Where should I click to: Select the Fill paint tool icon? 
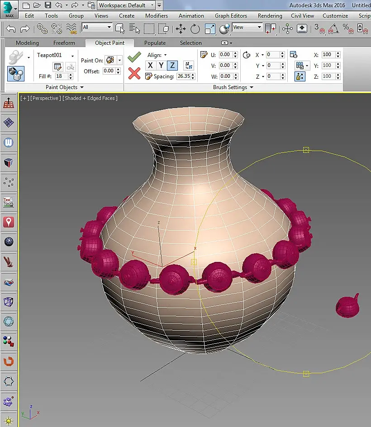pyautogui.click(x=16, y=73)
